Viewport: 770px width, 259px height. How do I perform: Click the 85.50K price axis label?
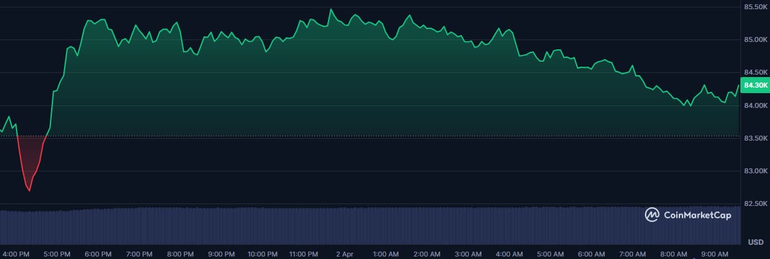click(755, 7)
